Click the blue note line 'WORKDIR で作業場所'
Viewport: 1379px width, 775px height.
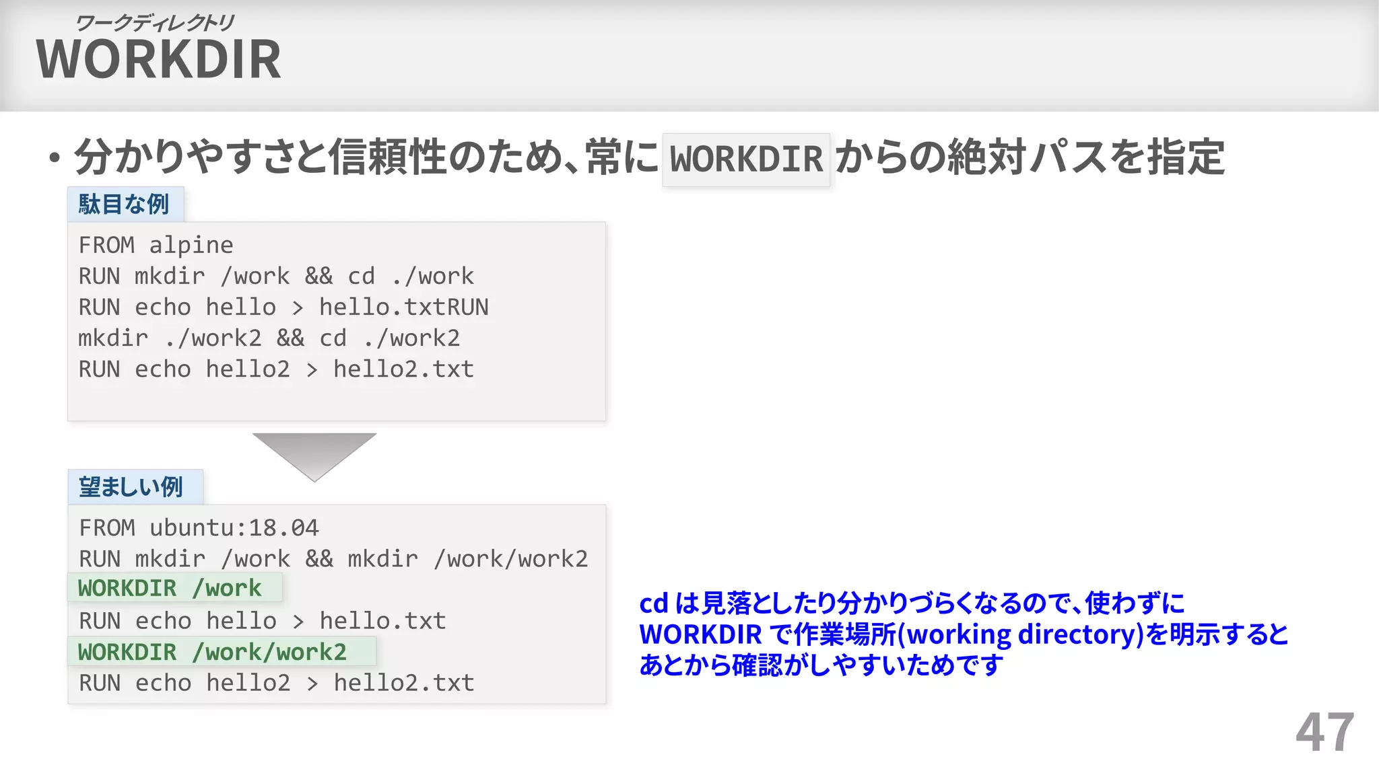tap(964, 634)
